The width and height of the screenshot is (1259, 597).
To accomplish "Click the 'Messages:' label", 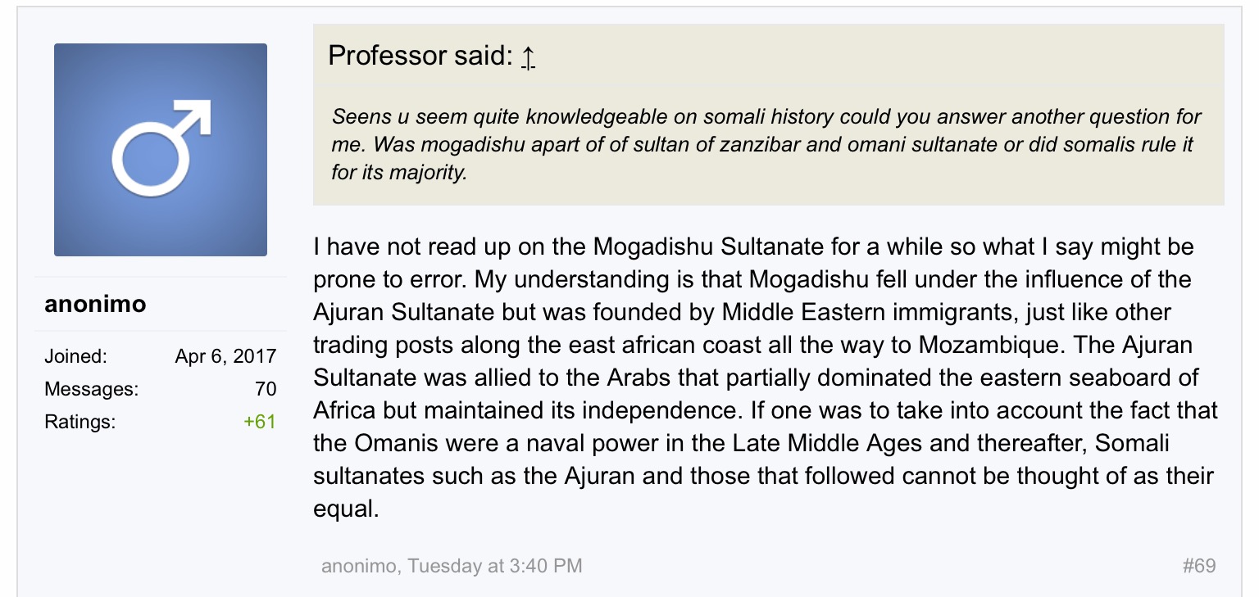I will (x=92, y=390).
